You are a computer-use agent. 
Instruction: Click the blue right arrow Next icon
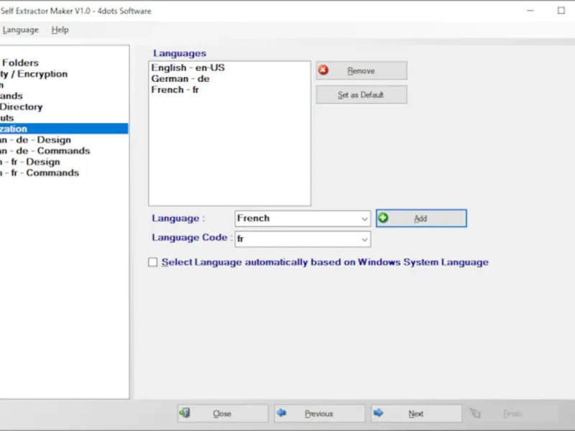pos(378,413)
